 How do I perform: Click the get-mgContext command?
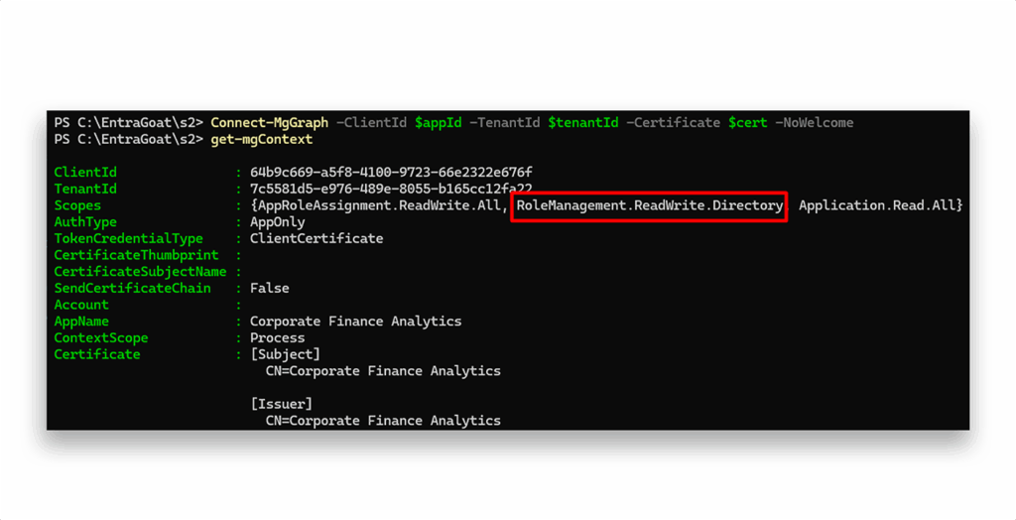coord(262,139)
